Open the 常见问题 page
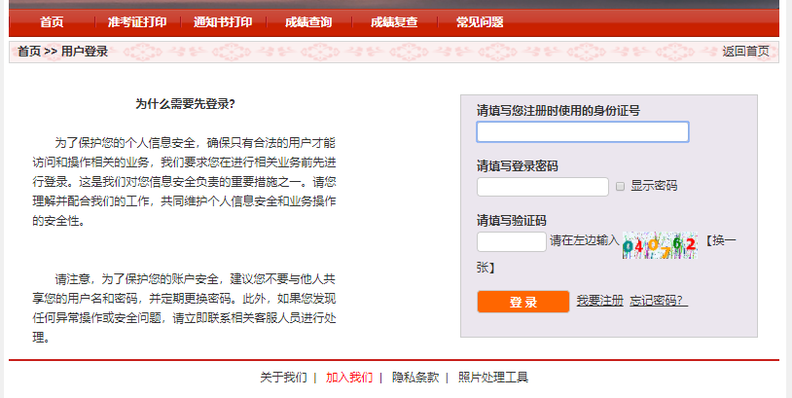 pos(480,22)
